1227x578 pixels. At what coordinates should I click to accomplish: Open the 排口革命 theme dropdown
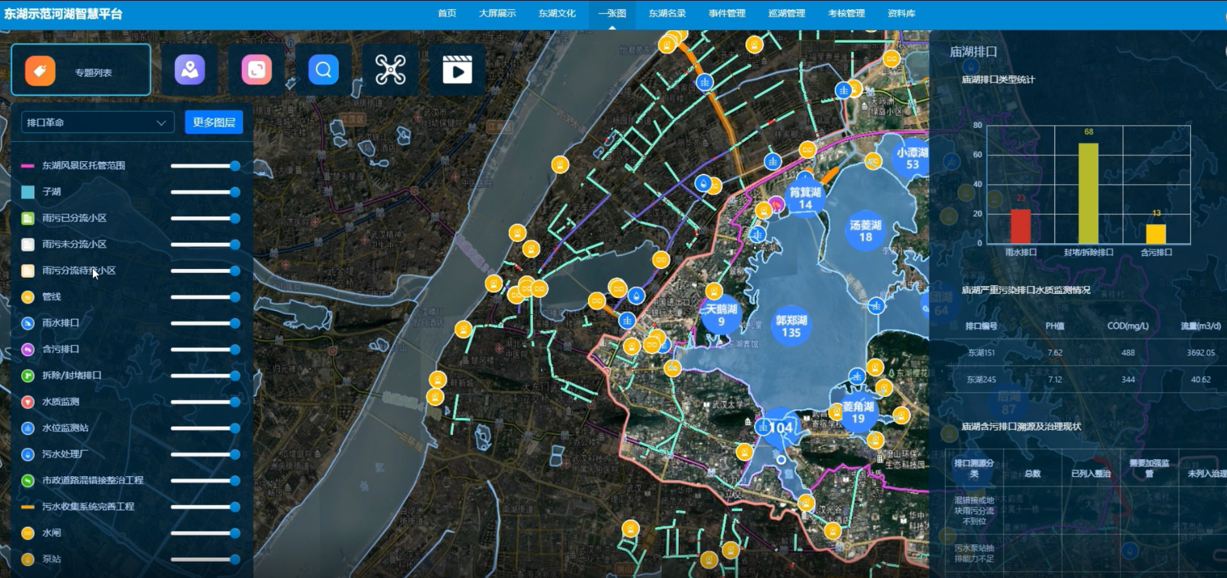click(x=97, y=123)
